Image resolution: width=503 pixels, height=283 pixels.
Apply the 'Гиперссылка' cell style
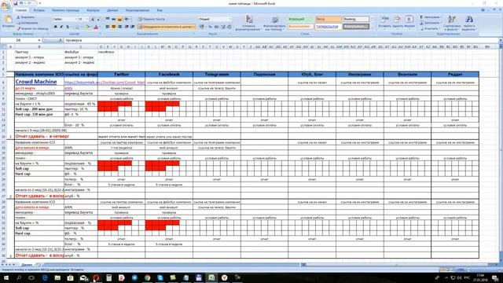click(329, 27)
